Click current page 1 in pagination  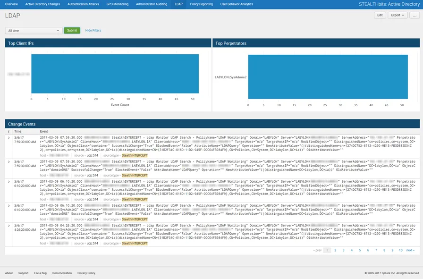coord(327,250)
